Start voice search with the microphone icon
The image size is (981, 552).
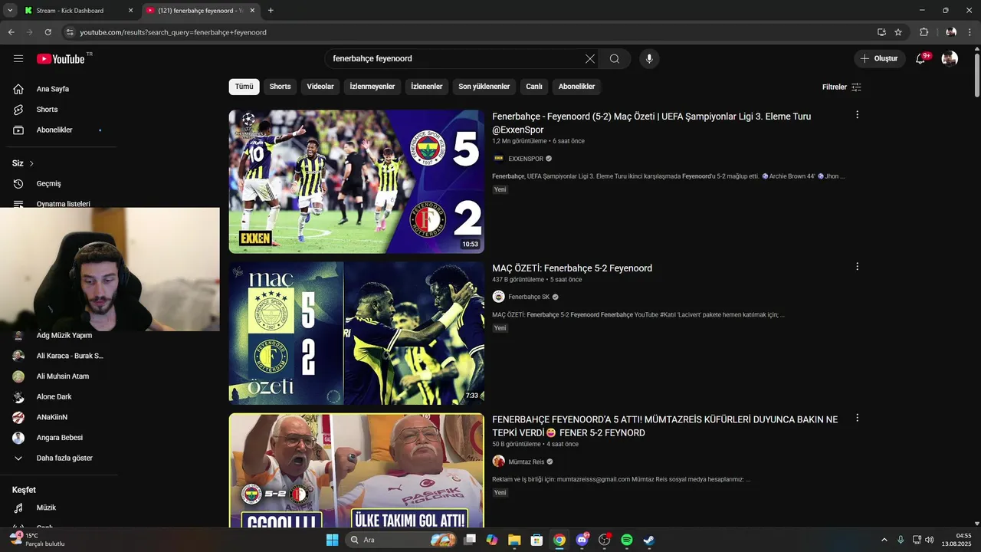click(649, 59)
